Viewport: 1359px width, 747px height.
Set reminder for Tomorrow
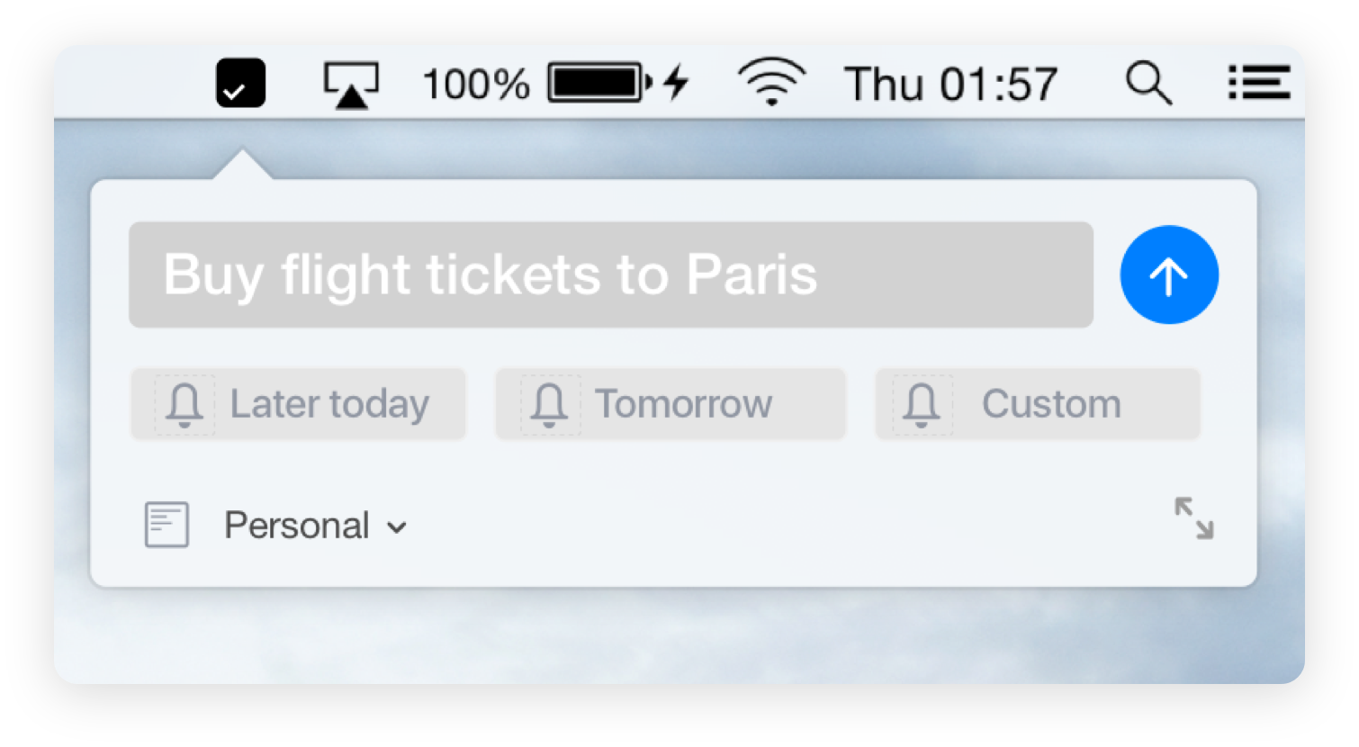click(x=683, y=404)
